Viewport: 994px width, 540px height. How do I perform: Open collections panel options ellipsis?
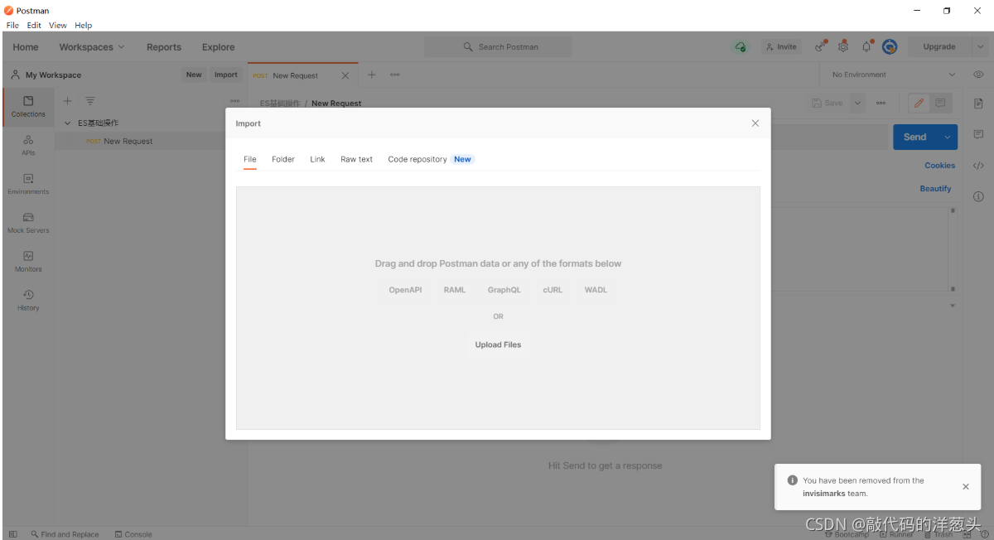click(234, 101)
